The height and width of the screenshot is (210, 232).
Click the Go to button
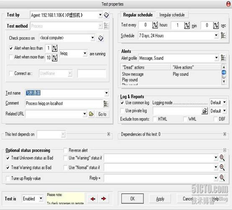[x=102, y=114]
